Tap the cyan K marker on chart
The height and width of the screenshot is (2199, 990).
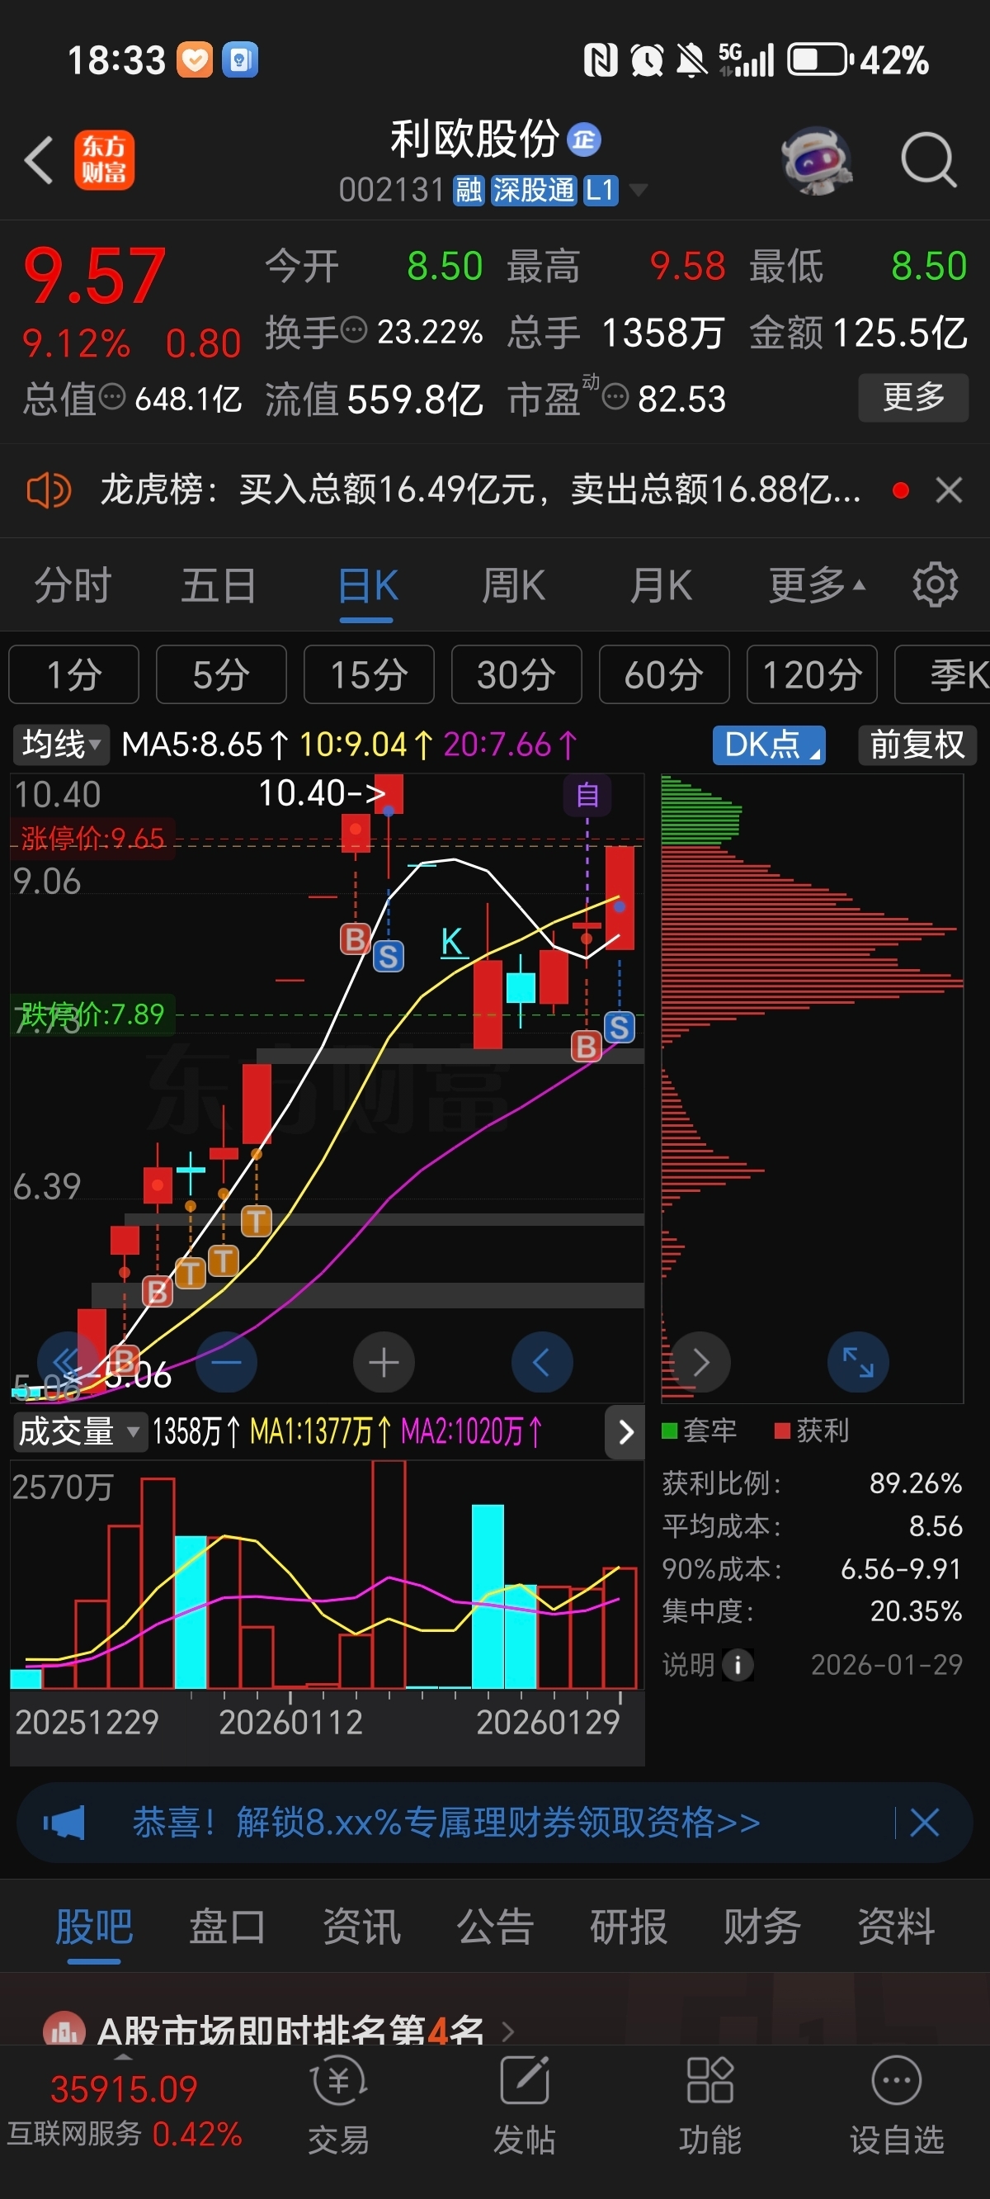tap(452, 942)
